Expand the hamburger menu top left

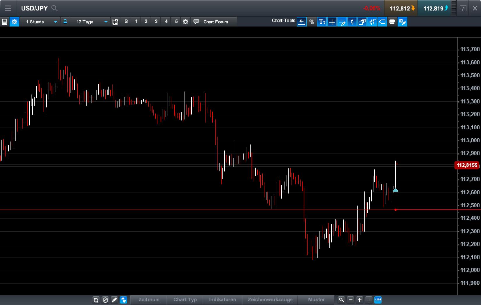point(8,8)
